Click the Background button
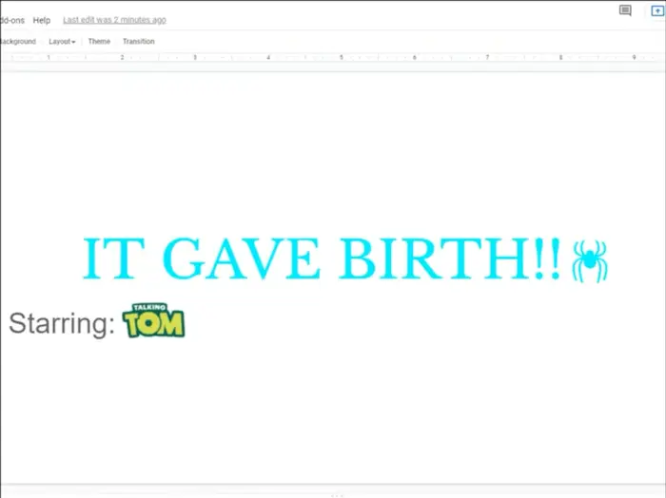This screenshot has width=666, height=498. [18, 41]
